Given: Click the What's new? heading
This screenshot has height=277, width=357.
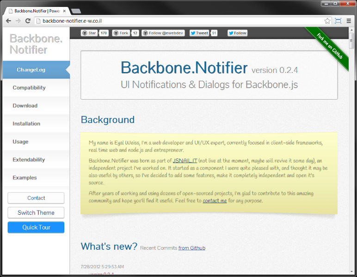Looking at the screenshot, I should pyautogui.click(x=109, y=247).
